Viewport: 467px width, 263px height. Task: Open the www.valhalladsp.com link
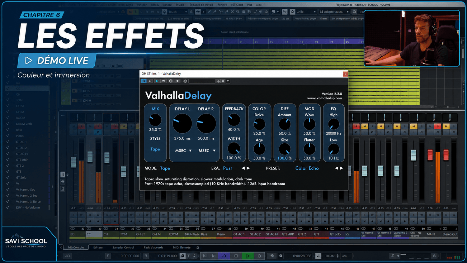coord(324,98)
